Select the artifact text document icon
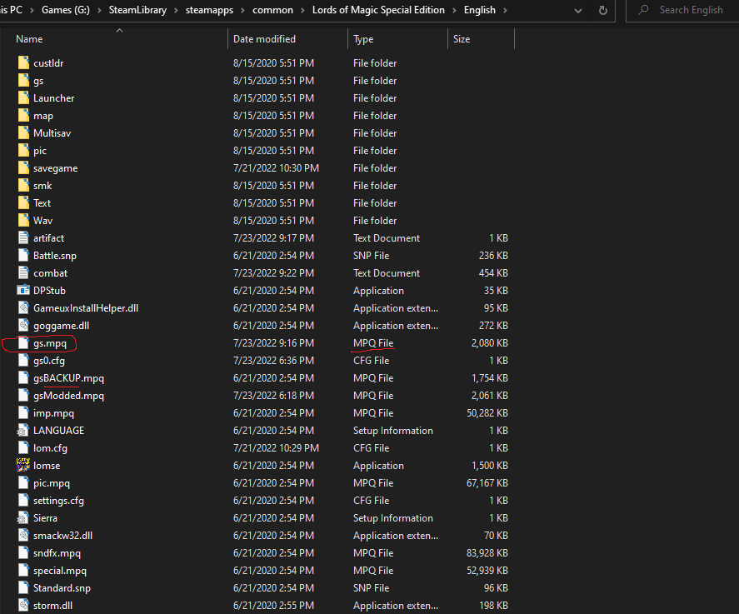Screen dimensions: 739x614 click(x=23, y=238)
